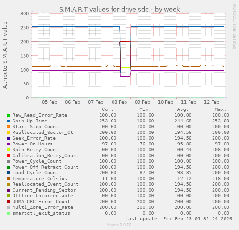Click the Avg: column header

point(183,109)
